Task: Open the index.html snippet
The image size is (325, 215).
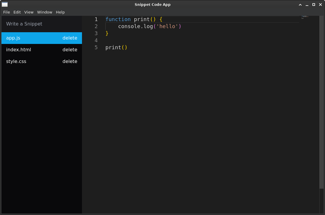Action: pos(18,50)
